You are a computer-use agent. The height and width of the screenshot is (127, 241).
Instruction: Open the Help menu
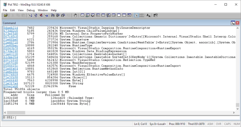click(54, 10)
